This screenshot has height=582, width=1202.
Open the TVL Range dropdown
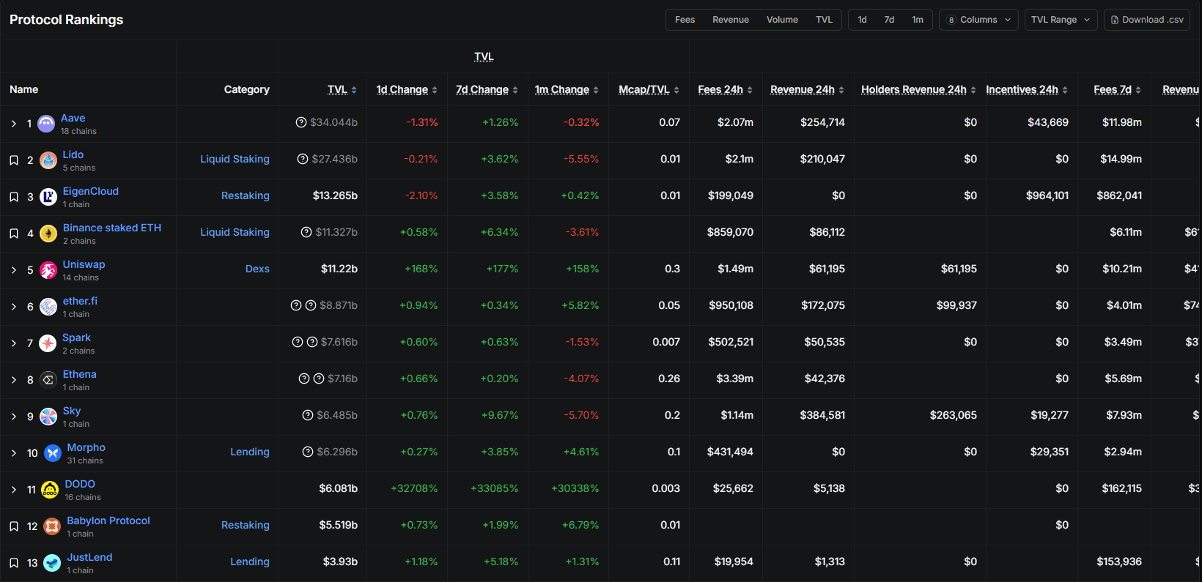(x=1060, y=20)
